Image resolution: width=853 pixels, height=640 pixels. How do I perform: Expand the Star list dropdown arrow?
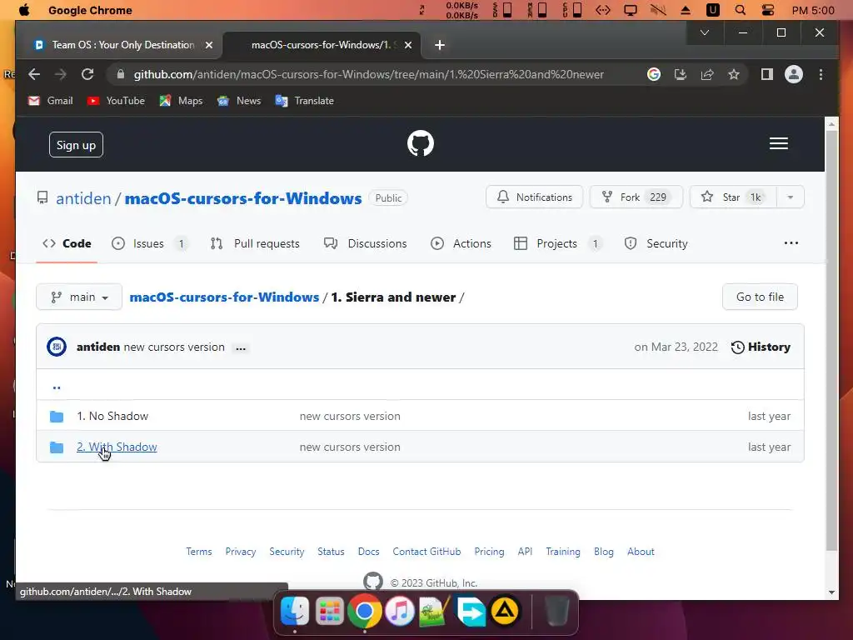click(x=790, y=197)
